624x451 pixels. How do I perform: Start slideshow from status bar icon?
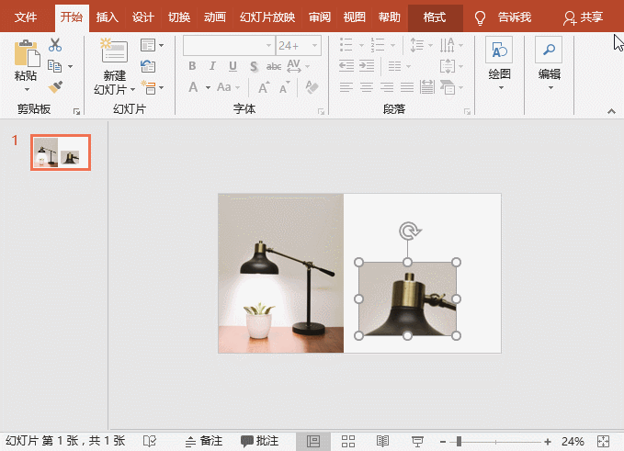417,441
